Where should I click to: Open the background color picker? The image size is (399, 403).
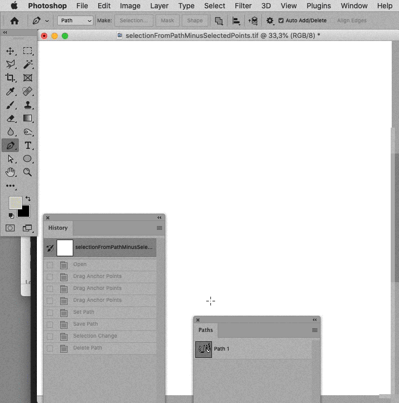[x=25, y=213]
